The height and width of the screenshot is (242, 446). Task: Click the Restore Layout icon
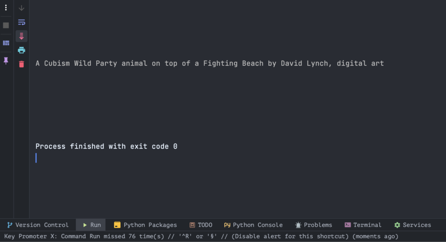tap(6, 43)
